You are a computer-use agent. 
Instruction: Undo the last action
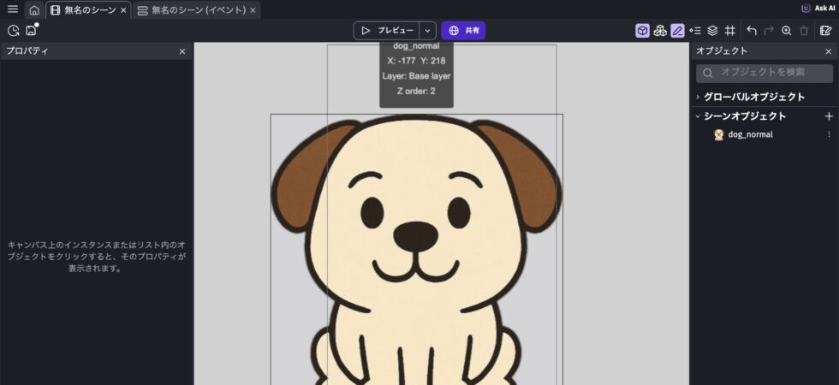pyautogui.click(x=752, y=31)
